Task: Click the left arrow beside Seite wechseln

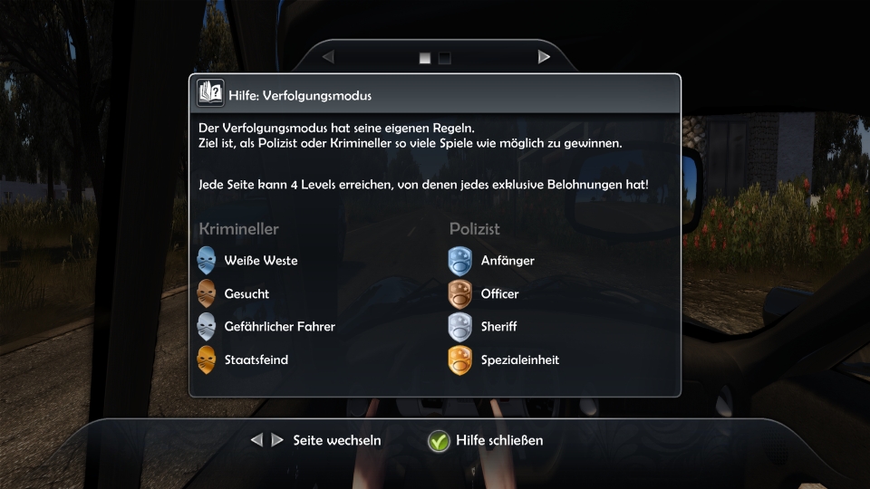Action: coord(256,440)
